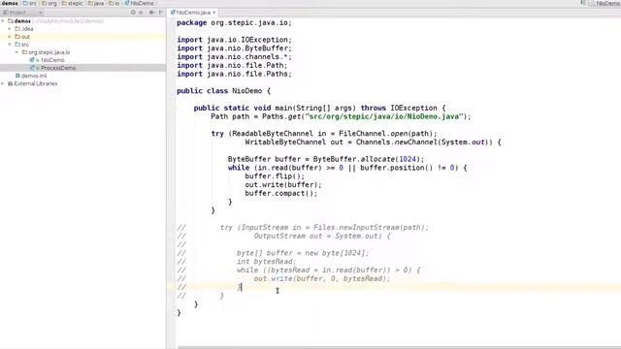Click the demos.iml file icon
This screenshot has width=621, height=349.
[17, 76]
